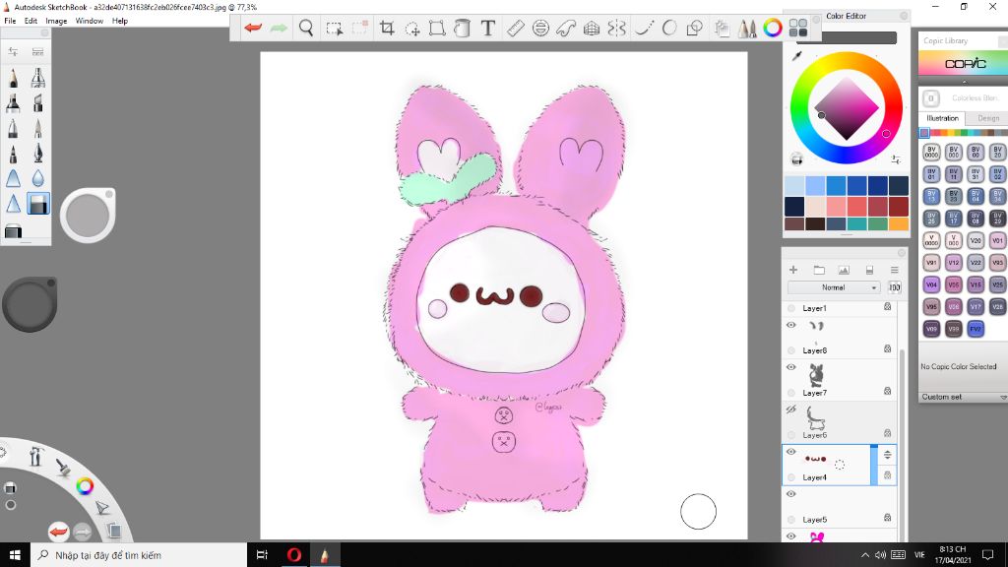Click the red Undo arrow in top toolbar

[253, 28]
